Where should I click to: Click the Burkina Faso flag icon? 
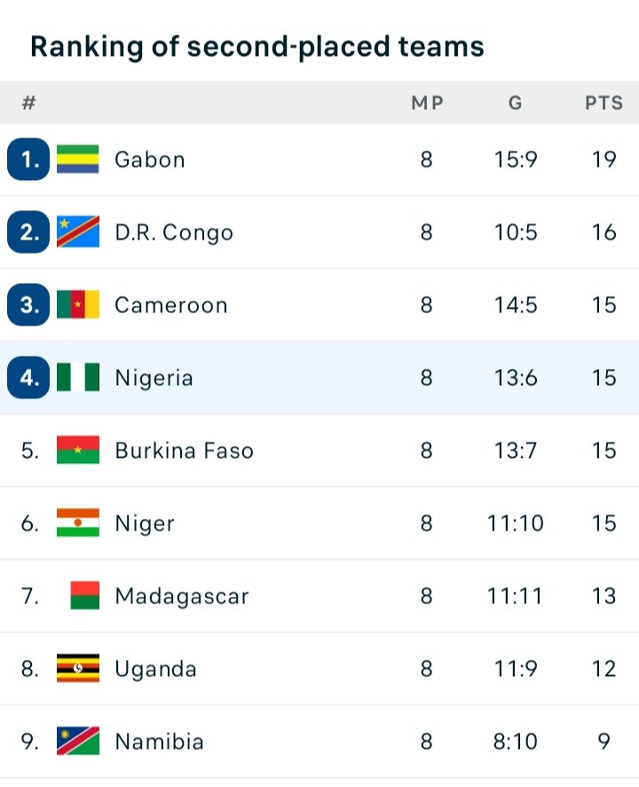pos(78,451)
